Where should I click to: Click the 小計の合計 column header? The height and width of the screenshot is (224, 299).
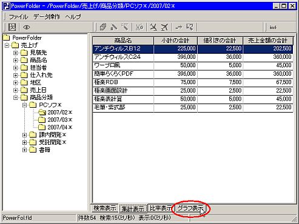[x=175, y=41]
